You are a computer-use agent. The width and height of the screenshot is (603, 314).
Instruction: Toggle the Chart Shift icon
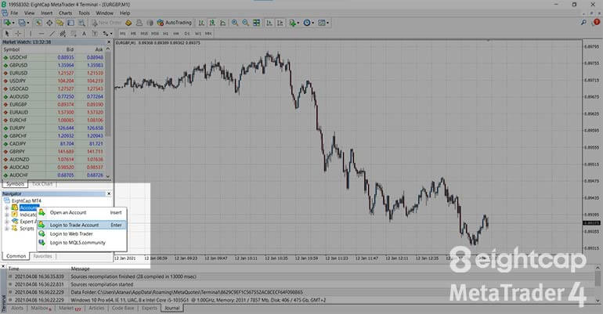pyautogui.click(x=280, y=23)
